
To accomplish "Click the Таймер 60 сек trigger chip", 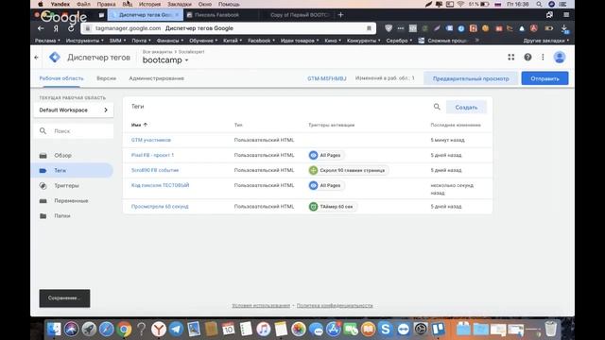I will [x=332, y=207].
